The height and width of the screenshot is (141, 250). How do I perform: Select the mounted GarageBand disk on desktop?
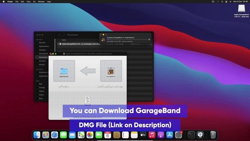tap(241, 9)
